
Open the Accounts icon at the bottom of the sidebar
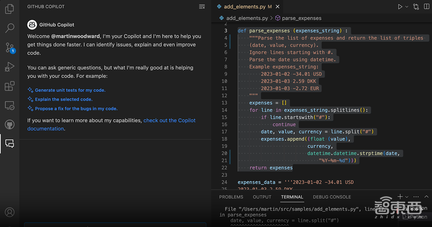tap(10, 212)
